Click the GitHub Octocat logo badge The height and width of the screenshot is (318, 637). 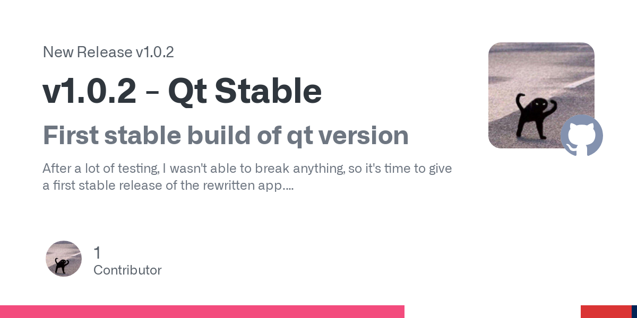pyautogui.click(x=582, y=136)
